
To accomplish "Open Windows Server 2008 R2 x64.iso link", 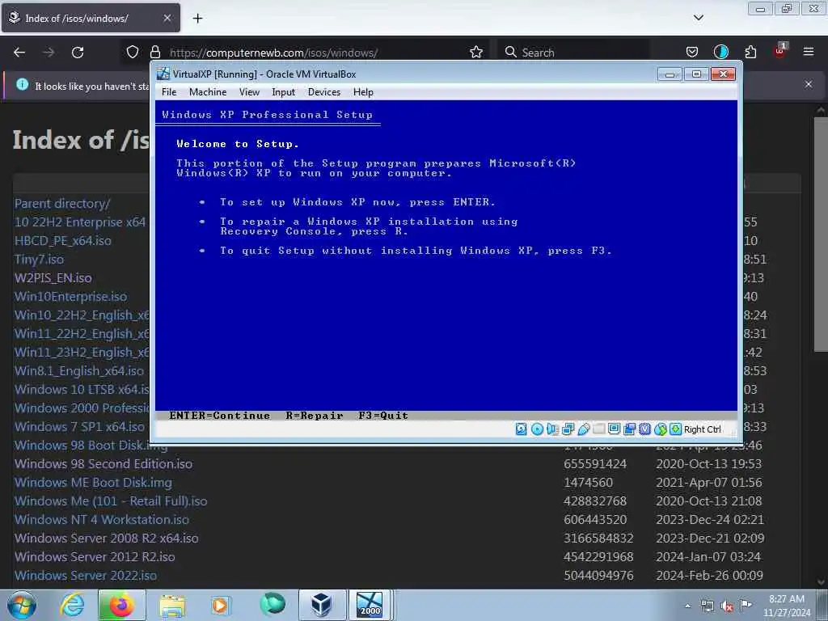I will tap(107, 538).
